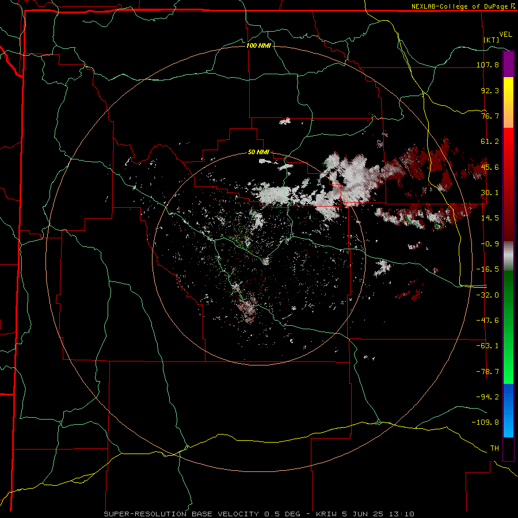
Task: Click the -47.6 velocity scale value
Action: tap(487, 321)
